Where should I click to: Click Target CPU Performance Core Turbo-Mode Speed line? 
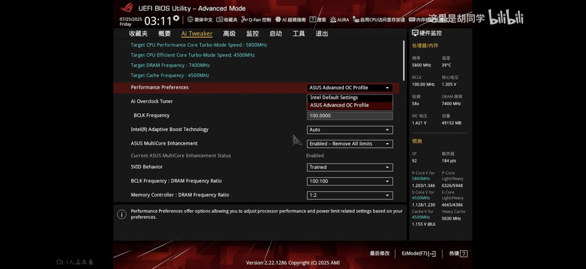(199, 45)
